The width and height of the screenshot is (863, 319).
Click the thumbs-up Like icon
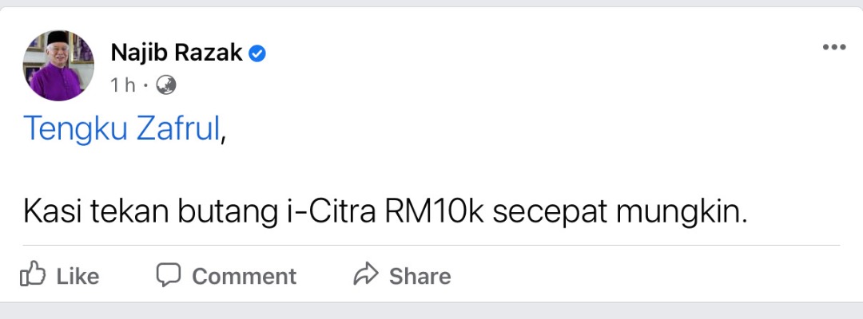(33, 274)
